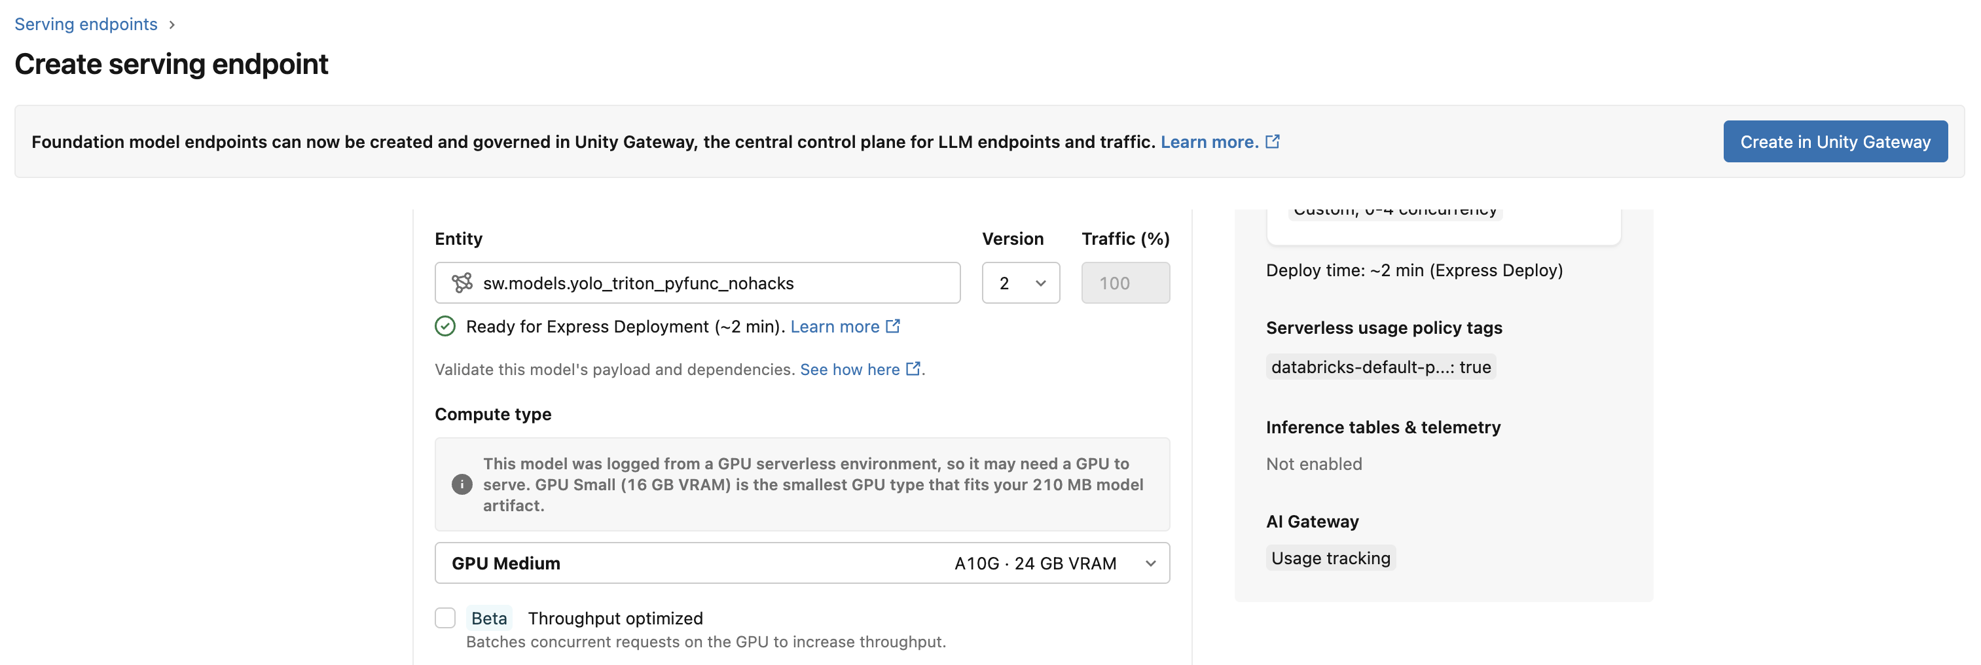Click the Serverless usage policy tags heading

click(1383, 327)
